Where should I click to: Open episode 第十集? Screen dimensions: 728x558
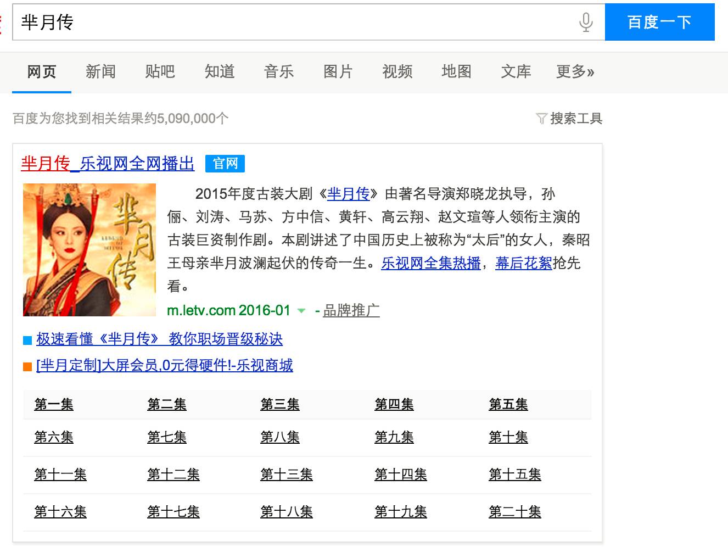click(x=508, y=437)
